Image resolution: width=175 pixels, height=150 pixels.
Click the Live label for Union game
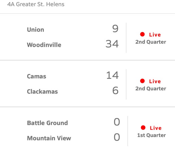tap(155, 35)
